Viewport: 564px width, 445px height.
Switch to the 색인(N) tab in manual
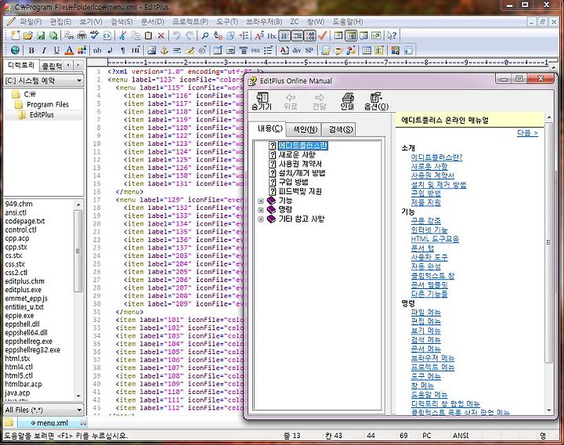point(305,129)
